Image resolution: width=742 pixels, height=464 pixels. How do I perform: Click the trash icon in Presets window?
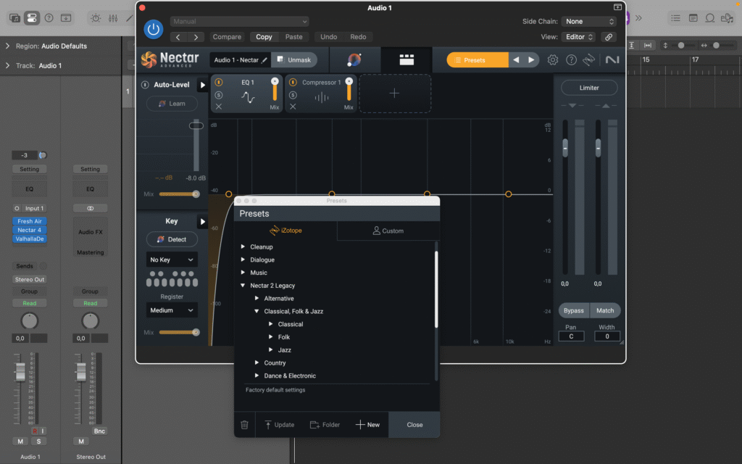[x=244, y=425]
